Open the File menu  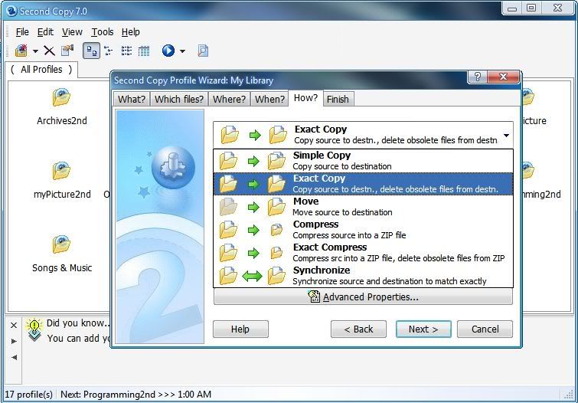tap(22, 32)
